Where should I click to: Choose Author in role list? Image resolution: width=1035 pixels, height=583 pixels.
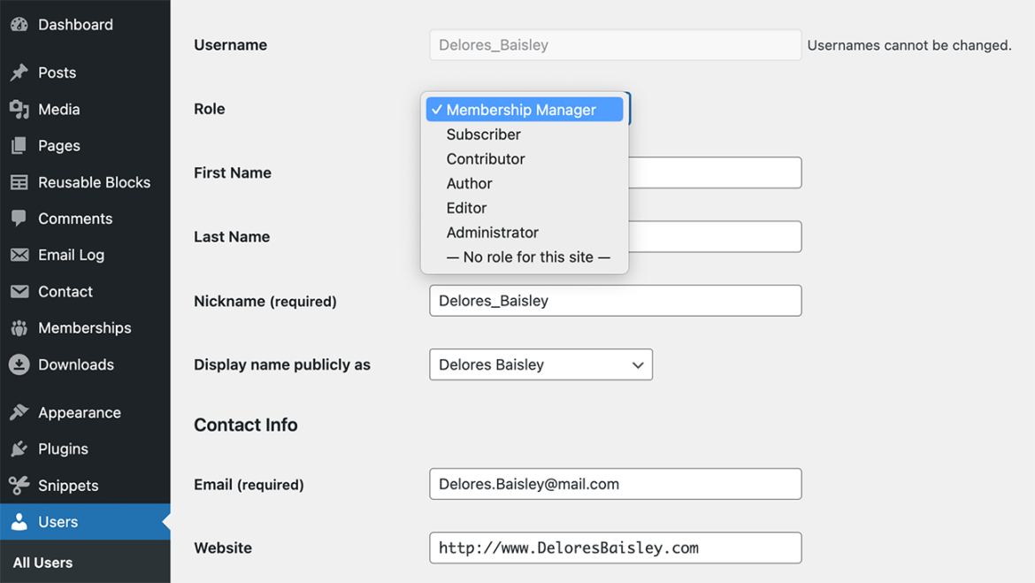tap(524, 183)
